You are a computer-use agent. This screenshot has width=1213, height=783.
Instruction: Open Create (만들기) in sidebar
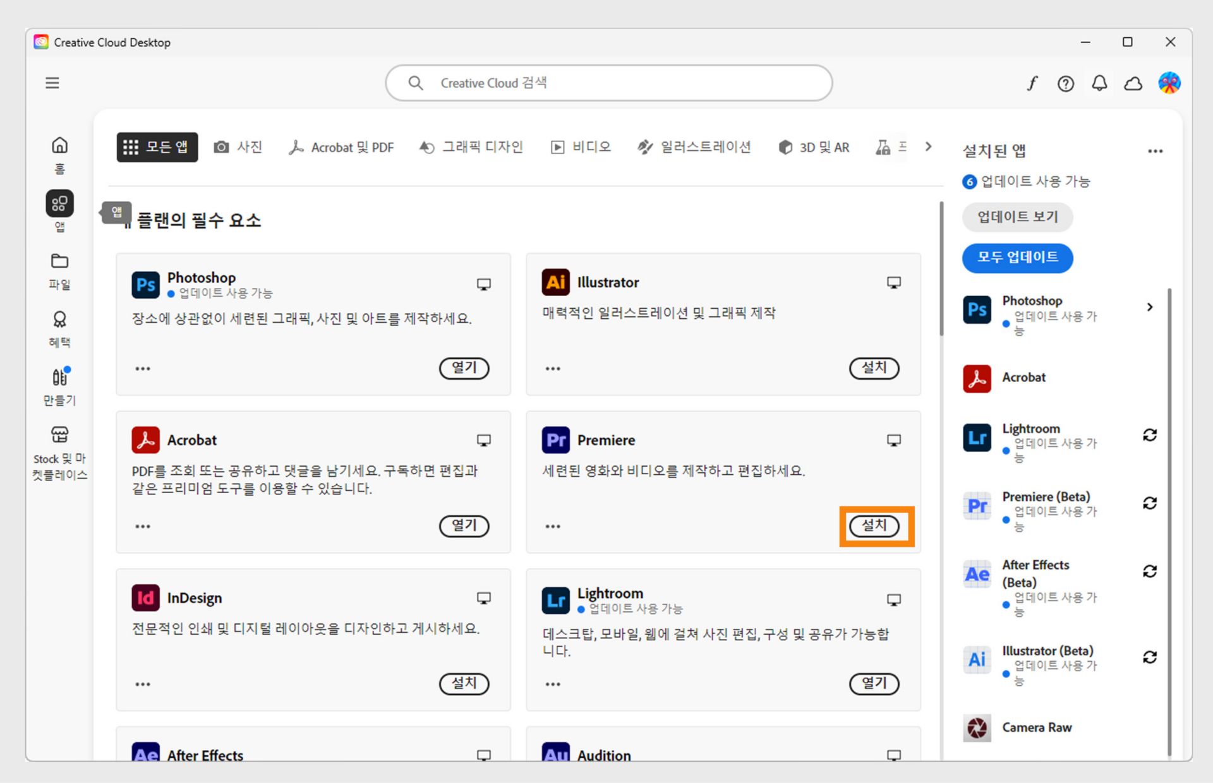click(59, 386)
